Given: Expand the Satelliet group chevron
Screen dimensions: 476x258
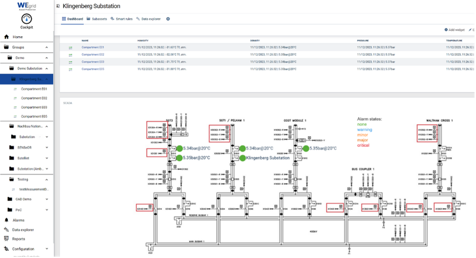Looking at the screenshot, I should (x=47, y=158).
